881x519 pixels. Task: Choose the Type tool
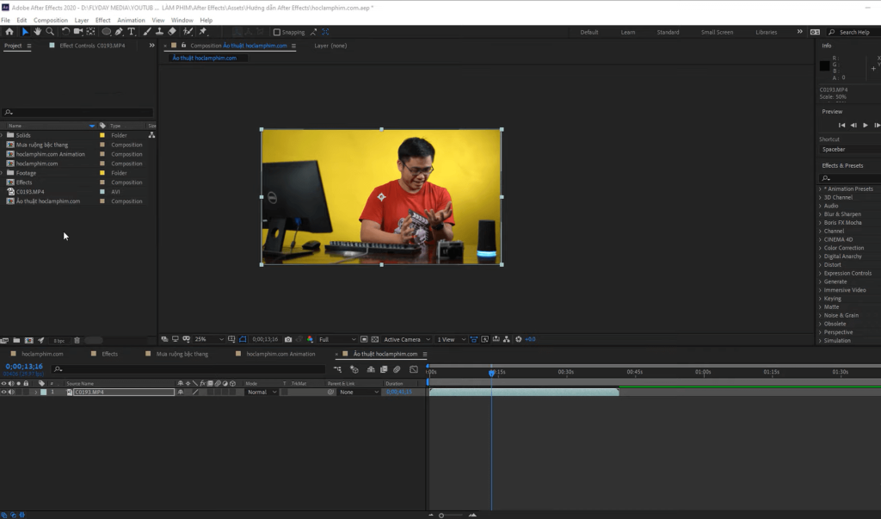(x=131, y=29)
